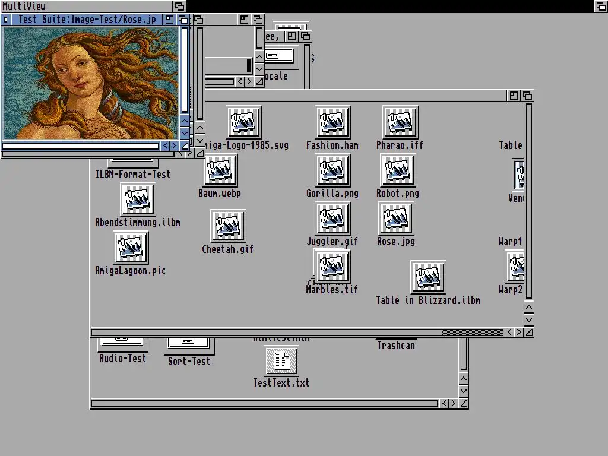Click the Image-Test window vertical scrollbar
Viewport: 608px width, 456px height.
[x=529, y=201]
